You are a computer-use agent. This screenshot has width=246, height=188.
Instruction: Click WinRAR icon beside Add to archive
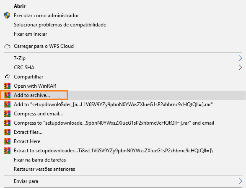(7, 95)
